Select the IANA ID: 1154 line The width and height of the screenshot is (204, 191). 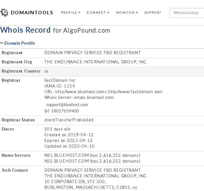[x=59, y=86]
